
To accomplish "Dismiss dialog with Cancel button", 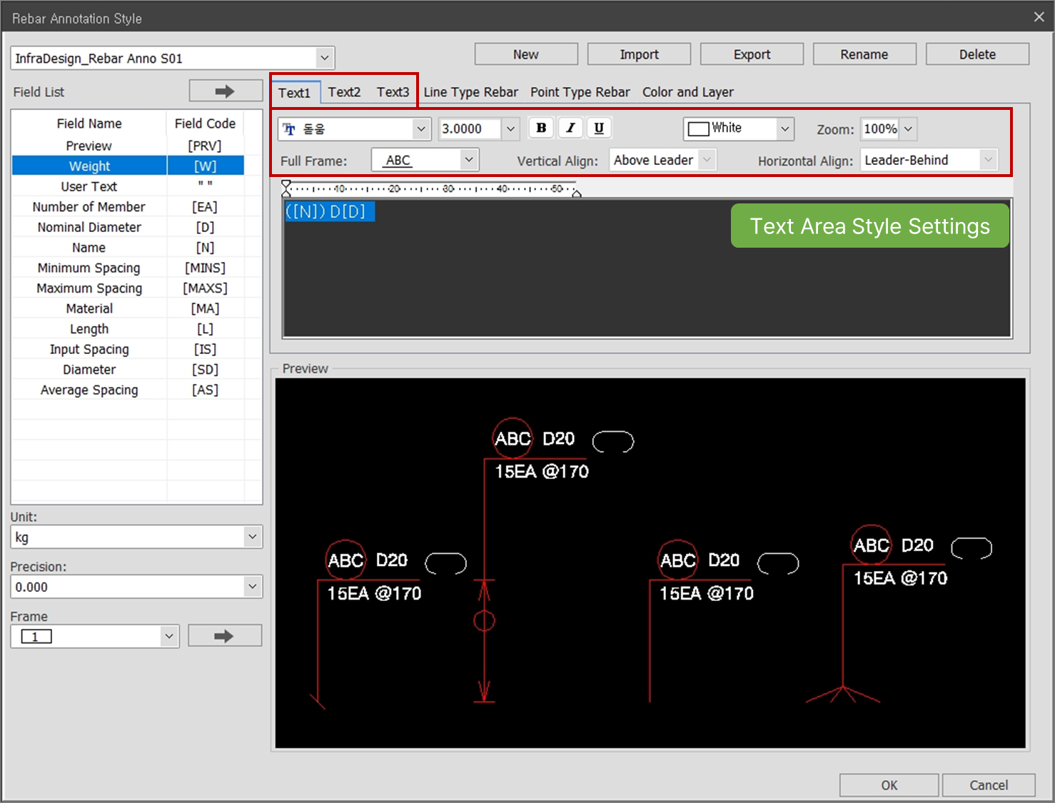I will coord(989,785).
